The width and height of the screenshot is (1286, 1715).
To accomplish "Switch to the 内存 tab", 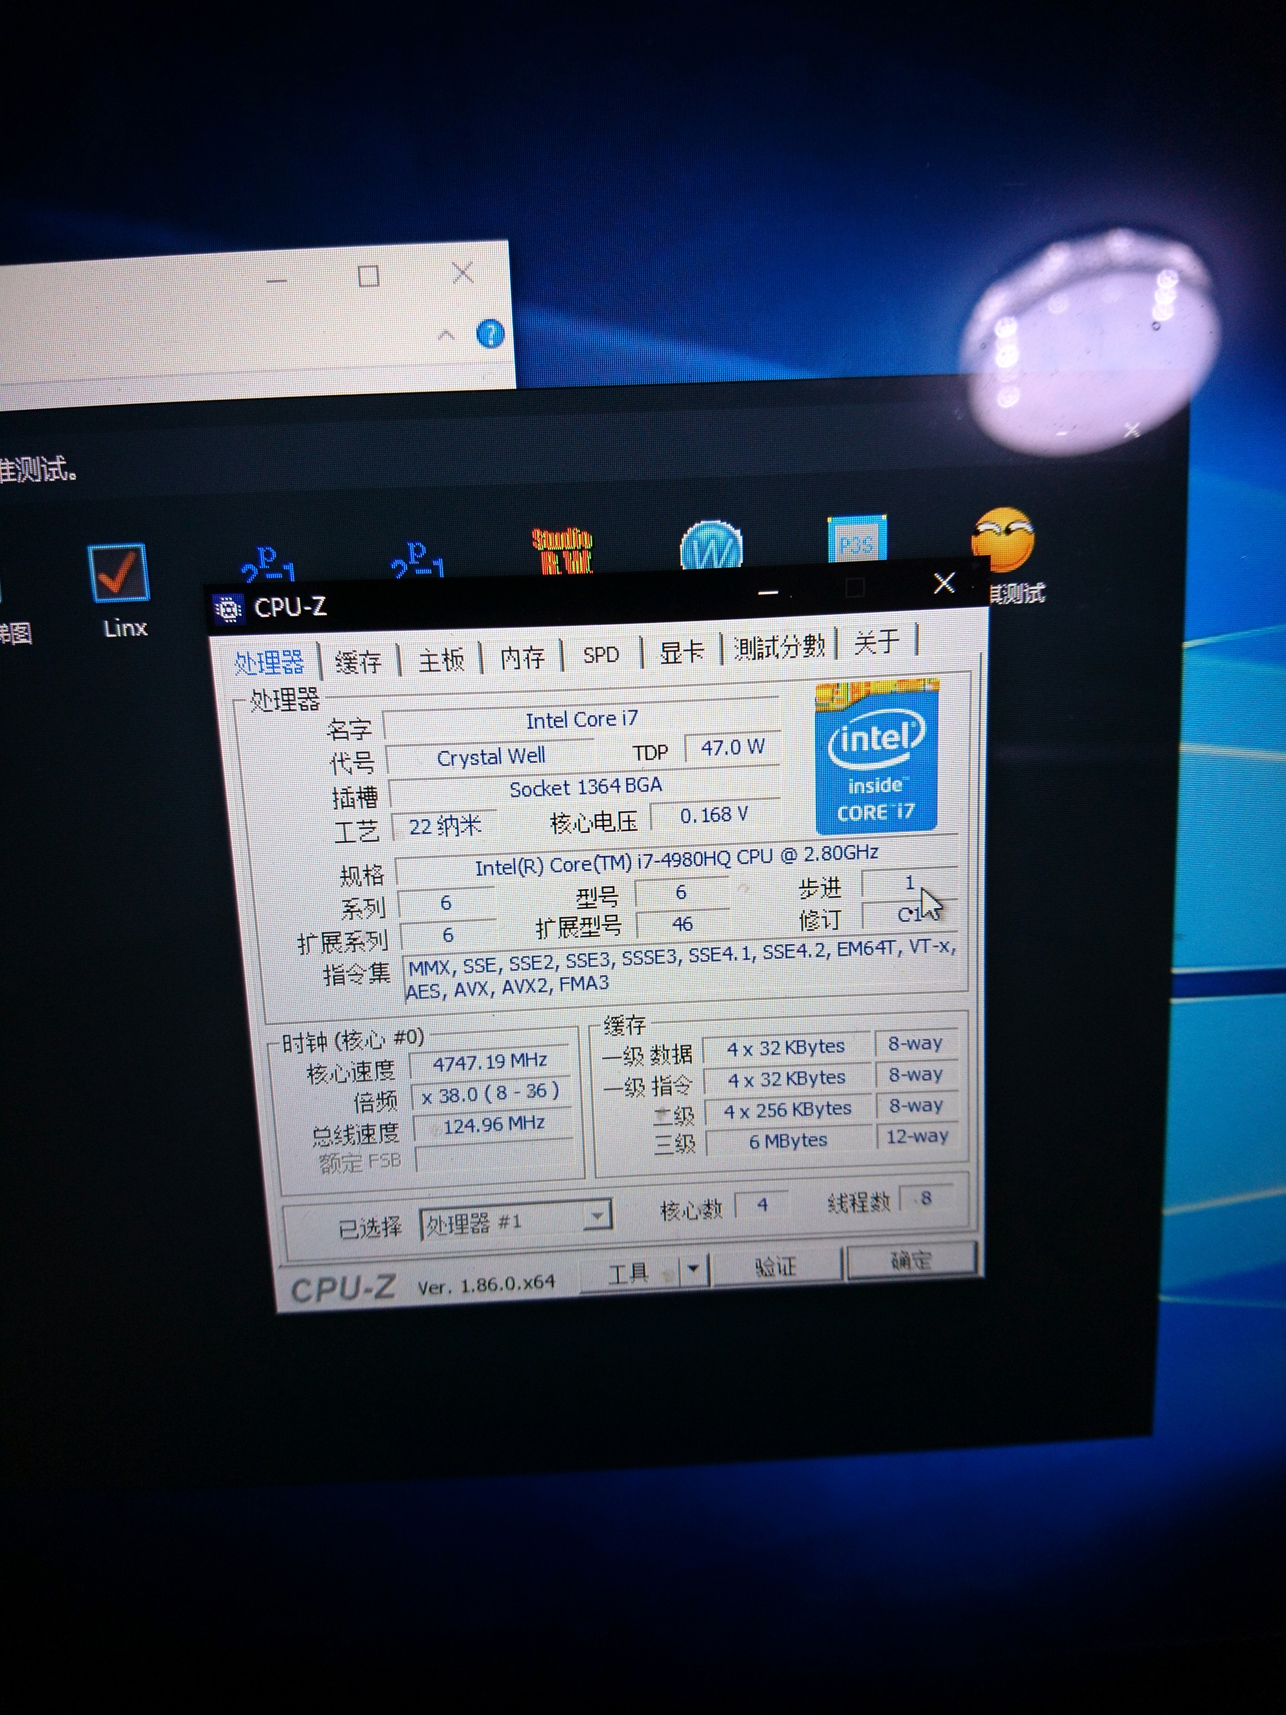I will pyautogui.click(x=522, y=657).
